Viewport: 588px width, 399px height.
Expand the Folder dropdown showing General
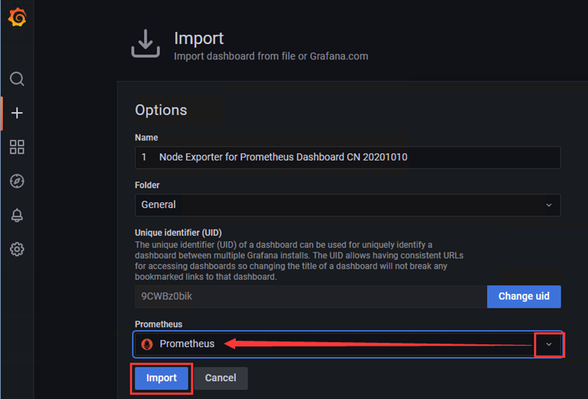(x=348, y=205)
